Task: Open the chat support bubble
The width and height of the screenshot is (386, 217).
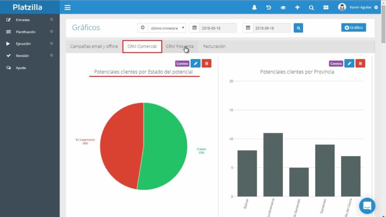Action: coord(367,206)
